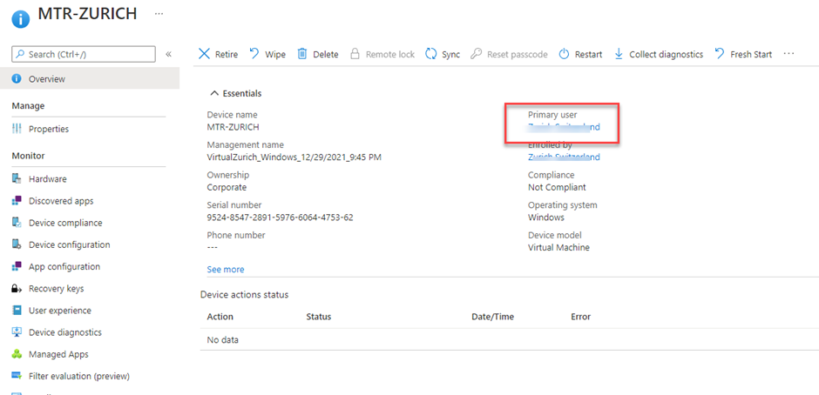Open the ellipsis menu beside MTR-ZURICH title
This screenshot has width=819, height=395.
click(x=159, y=13)
